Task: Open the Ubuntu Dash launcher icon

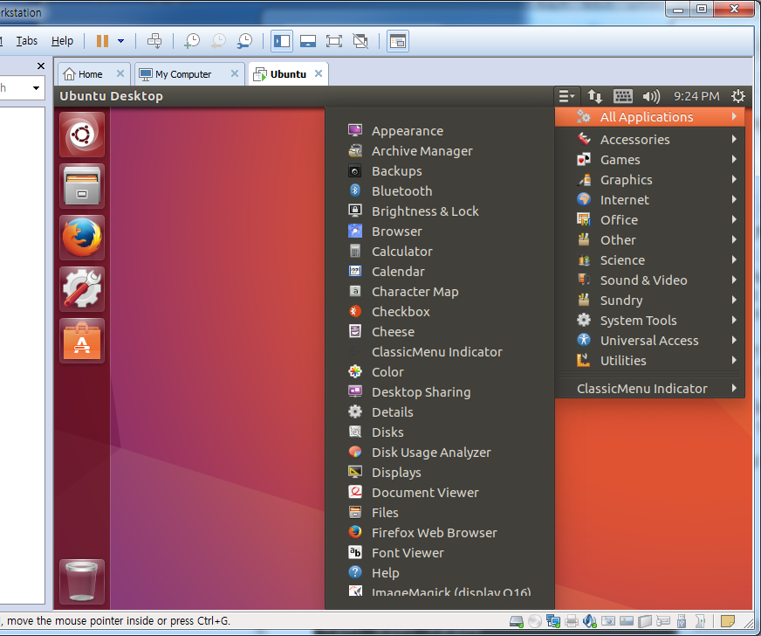Action: coord(82,135)
